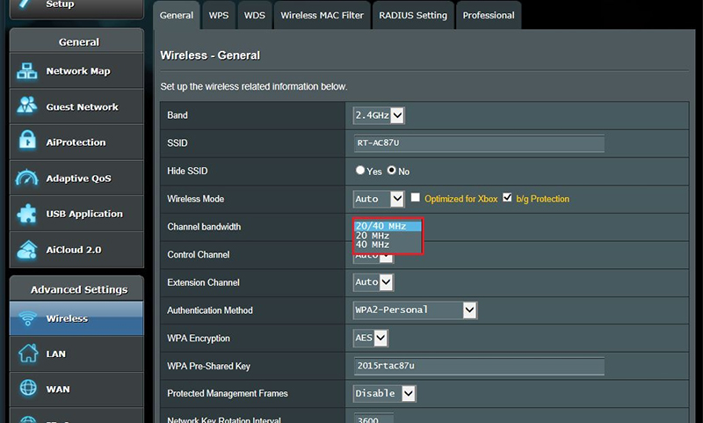Click the AiProtection lock icon

[27, 141]
